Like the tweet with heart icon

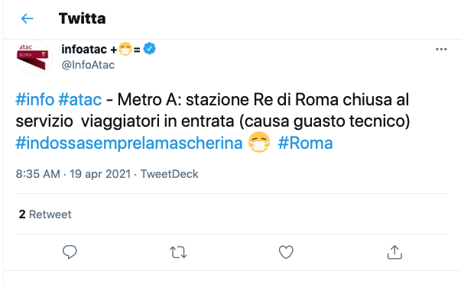[286, 252]
